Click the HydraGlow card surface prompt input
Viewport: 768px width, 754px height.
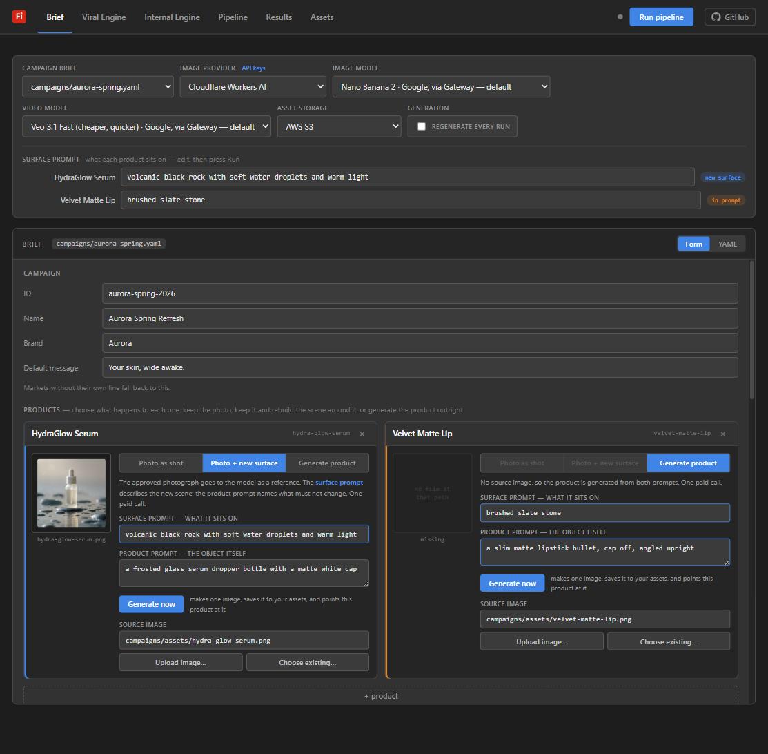pyautogui.click(x=244, y=534)
